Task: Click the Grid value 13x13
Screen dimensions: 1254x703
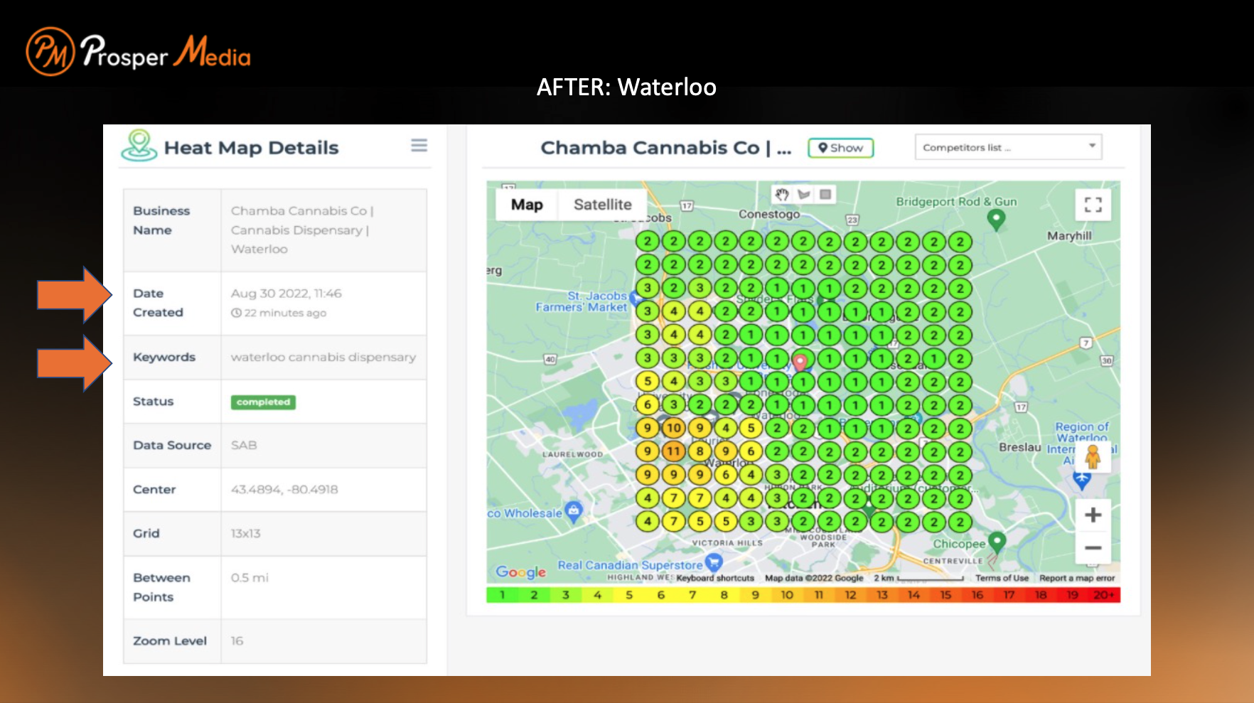Action: pyautogui.click(x=245, y=533)
